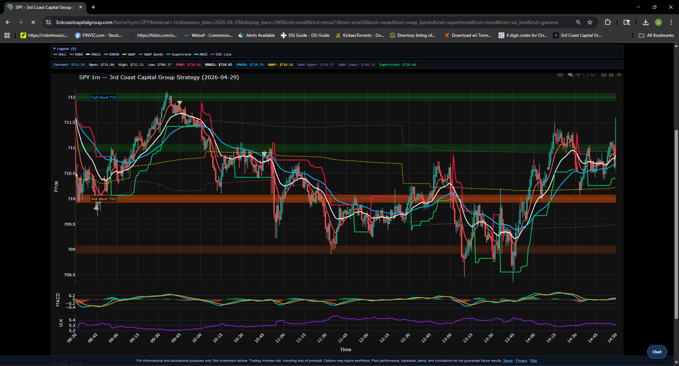Open the 4 digit codes bookmark

coord(523,35)
